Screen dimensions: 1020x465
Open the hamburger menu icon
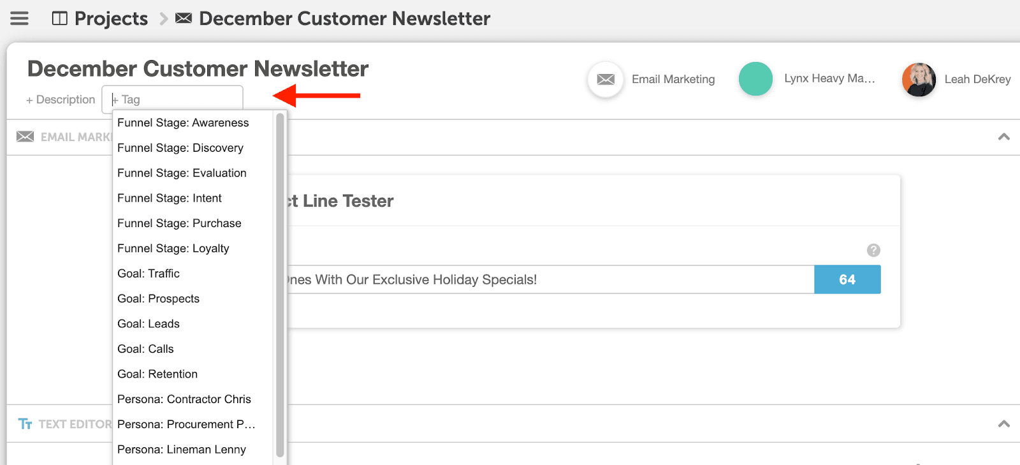[x=19, y=18]
